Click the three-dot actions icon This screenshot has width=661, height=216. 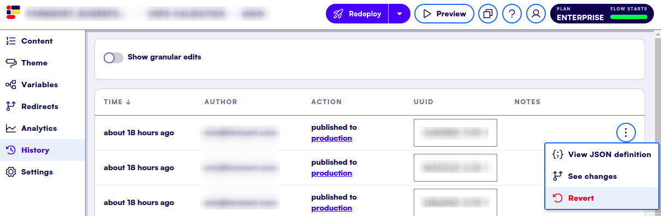tap(626, 132)
